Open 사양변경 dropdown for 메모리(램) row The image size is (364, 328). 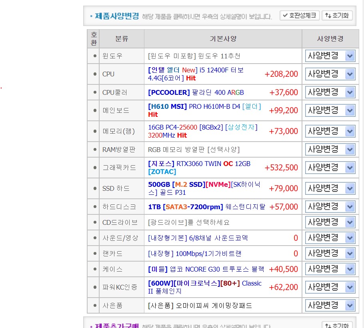(330, 131)
